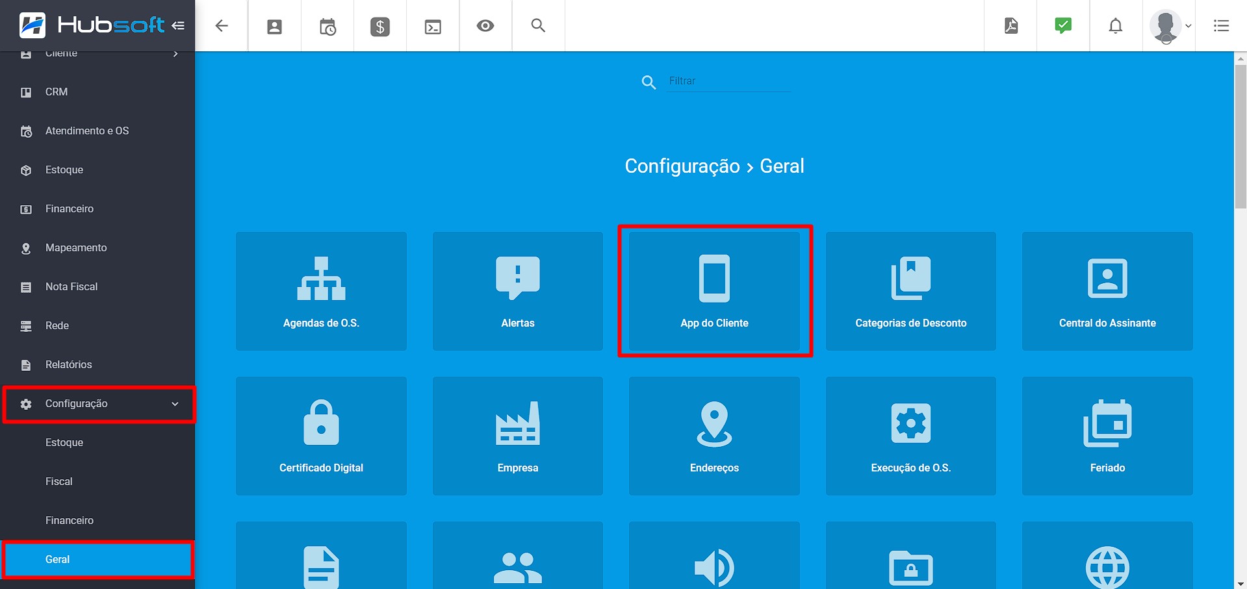Open the locked folder icon tile
The height and width of the screenshot is (589, 1247).
tap(911, 555)
